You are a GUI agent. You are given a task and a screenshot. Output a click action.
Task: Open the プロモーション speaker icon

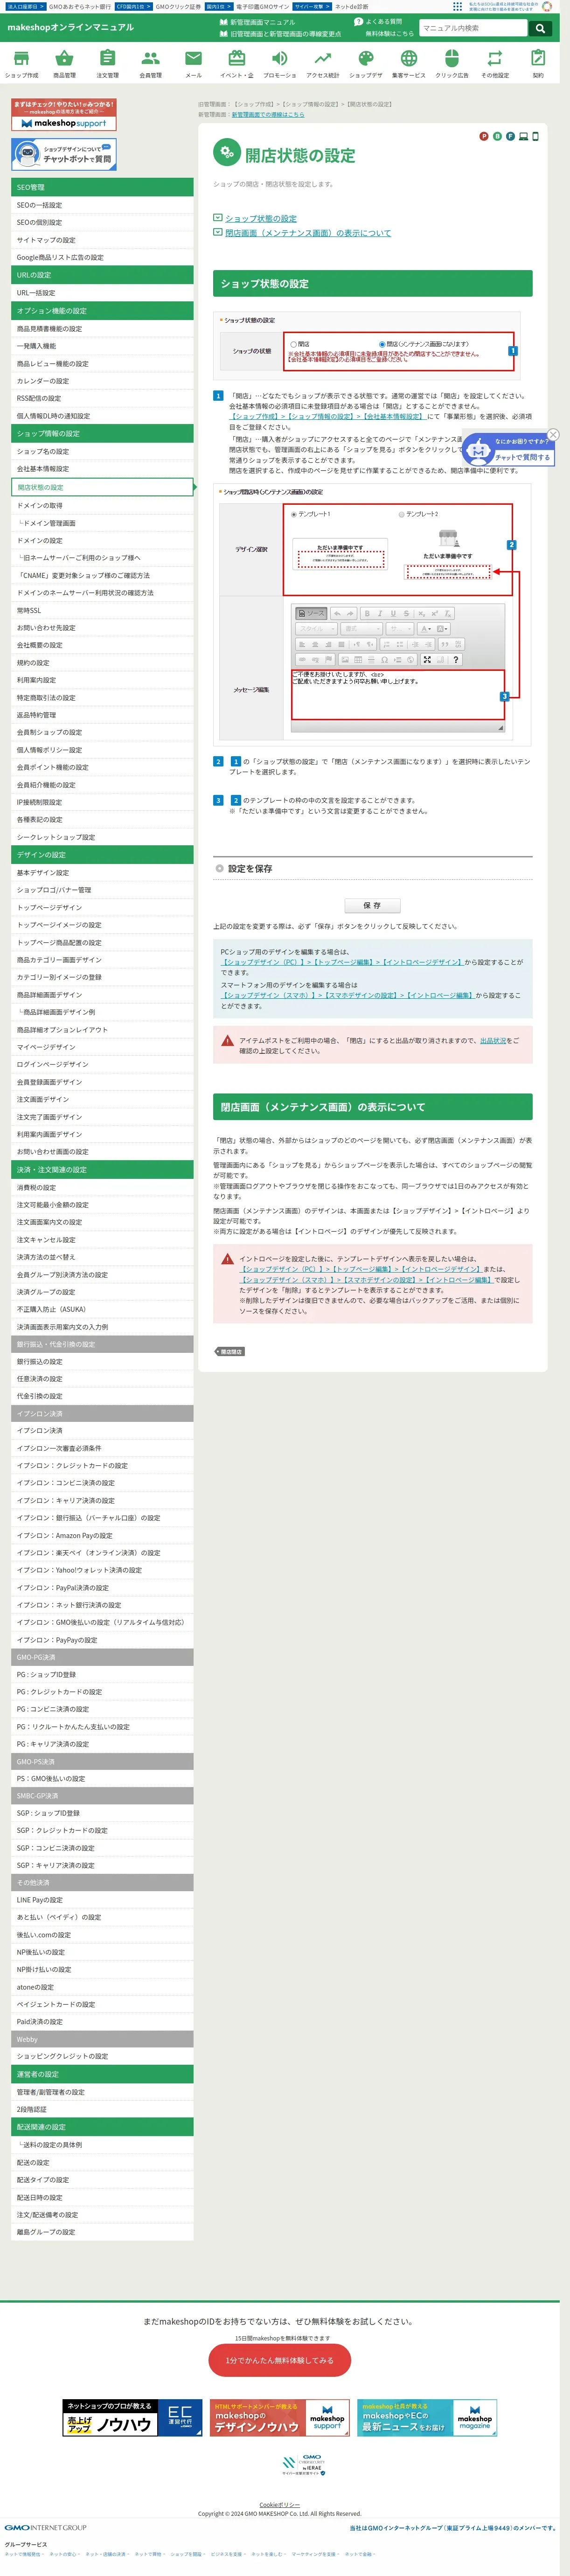click(x=280, y=58)
